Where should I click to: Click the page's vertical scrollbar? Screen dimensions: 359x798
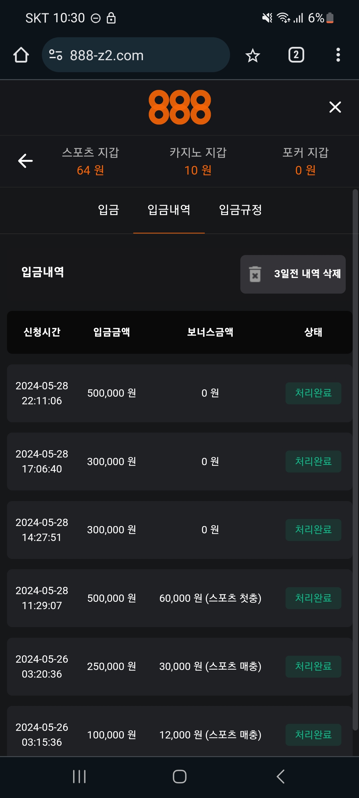tap(355, 459)
